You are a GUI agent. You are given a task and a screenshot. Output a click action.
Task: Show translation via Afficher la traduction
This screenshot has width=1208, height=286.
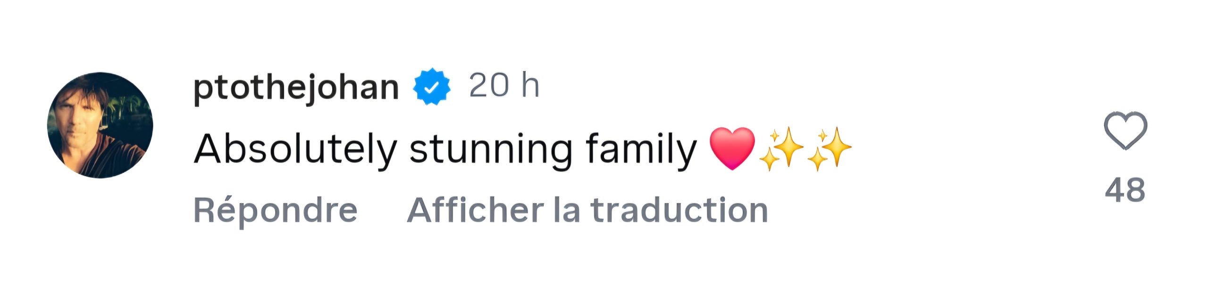587,210
